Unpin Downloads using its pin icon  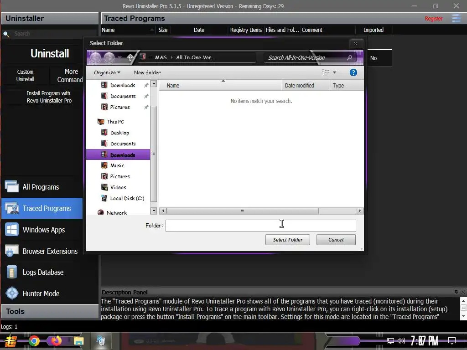point(146,85)
